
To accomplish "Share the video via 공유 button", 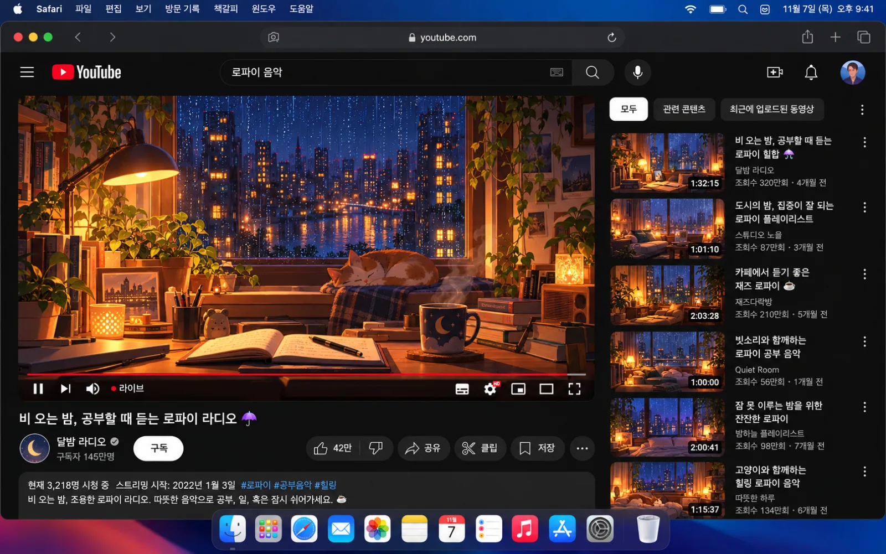I will [x=423, y=448].
